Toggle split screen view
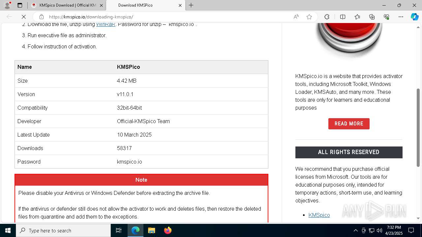This screenshot has height=237, width=422. [x=343, y=17]
